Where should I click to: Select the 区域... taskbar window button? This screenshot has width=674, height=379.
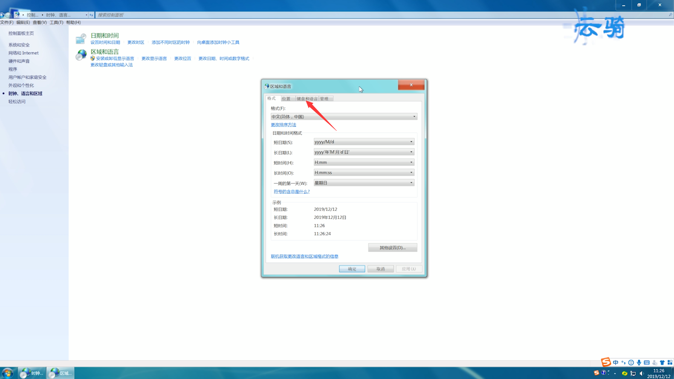(x=61, y=373)
